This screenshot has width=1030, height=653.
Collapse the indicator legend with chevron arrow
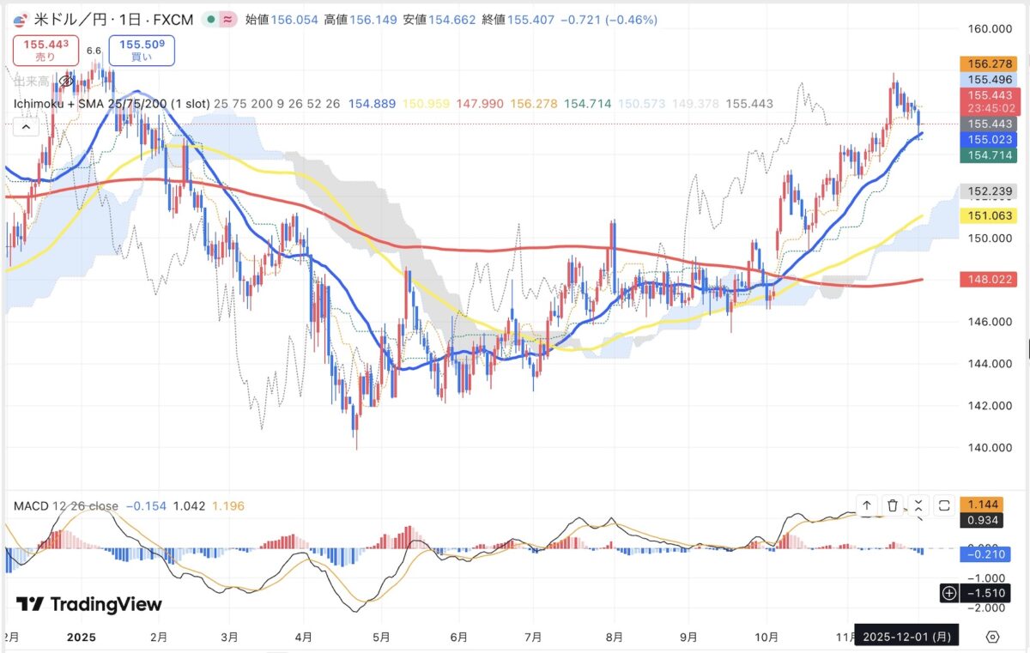click(26, 127)
